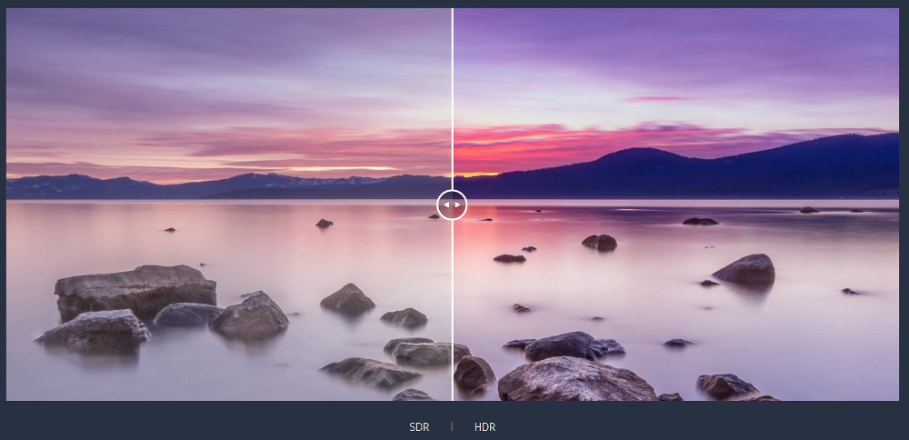This screenshot has width=909, height=440.
Task: Click the separator between SDR and HDR labels
Action: 452,426
